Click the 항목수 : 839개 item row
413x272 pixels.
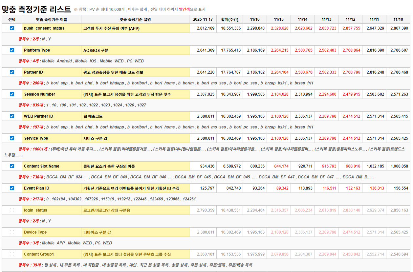coord(206,105)
